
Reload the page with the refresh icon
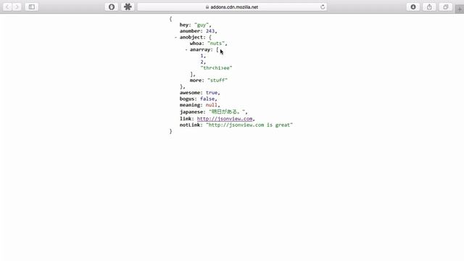click(323, 7)
